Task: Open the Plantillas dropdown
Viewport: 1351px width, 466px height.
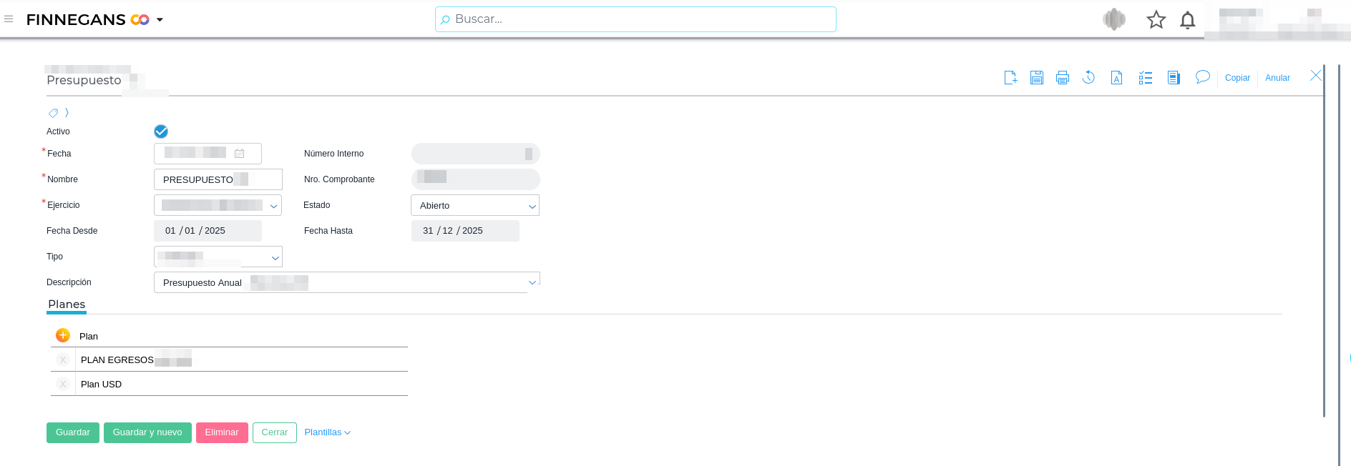Action: 327,432
